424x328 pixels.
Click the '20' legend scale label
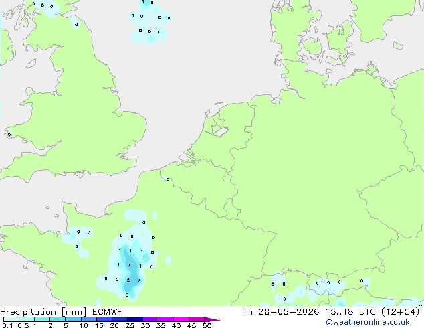(114, 325)
